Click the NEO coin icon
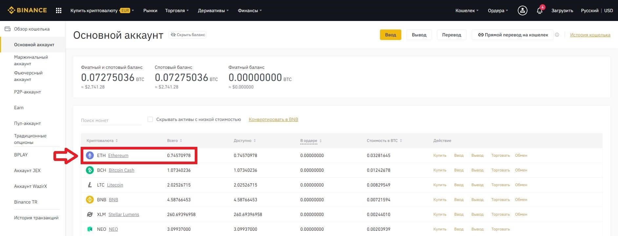 (x=90, y=229)
